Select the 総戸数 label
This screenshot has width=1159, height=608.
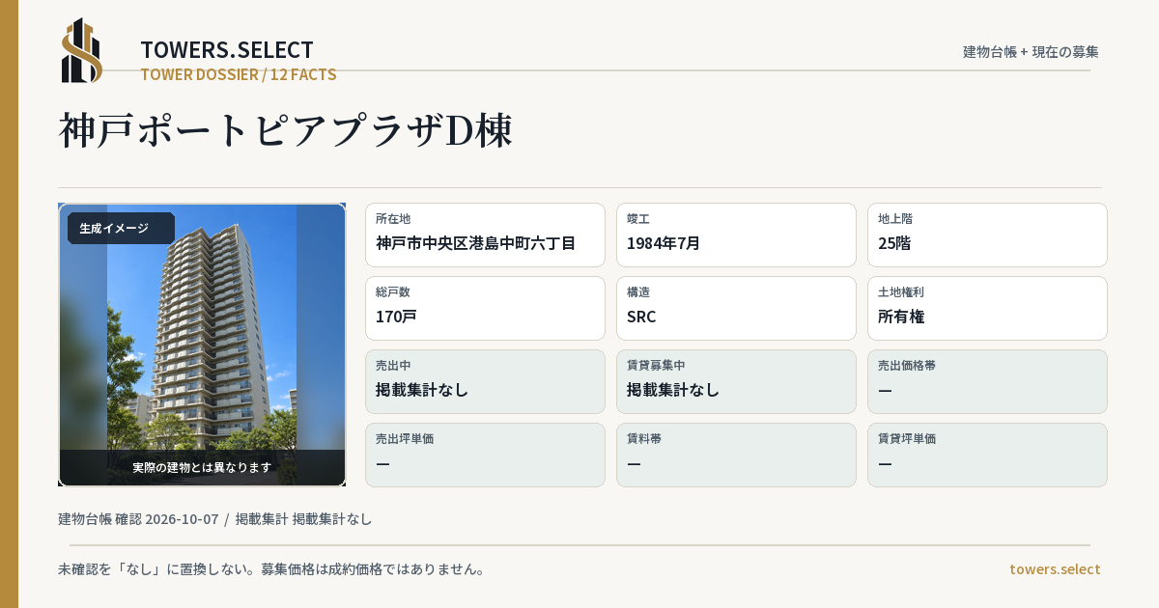pos(393,291)
